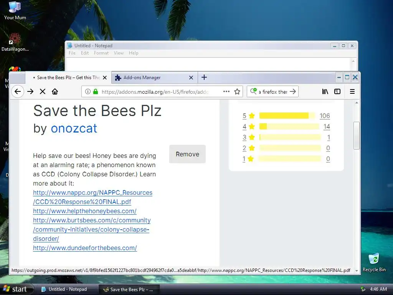Click the search engine magnifier icon
This screenshot has height=295, width=393.
pos(253,91)
